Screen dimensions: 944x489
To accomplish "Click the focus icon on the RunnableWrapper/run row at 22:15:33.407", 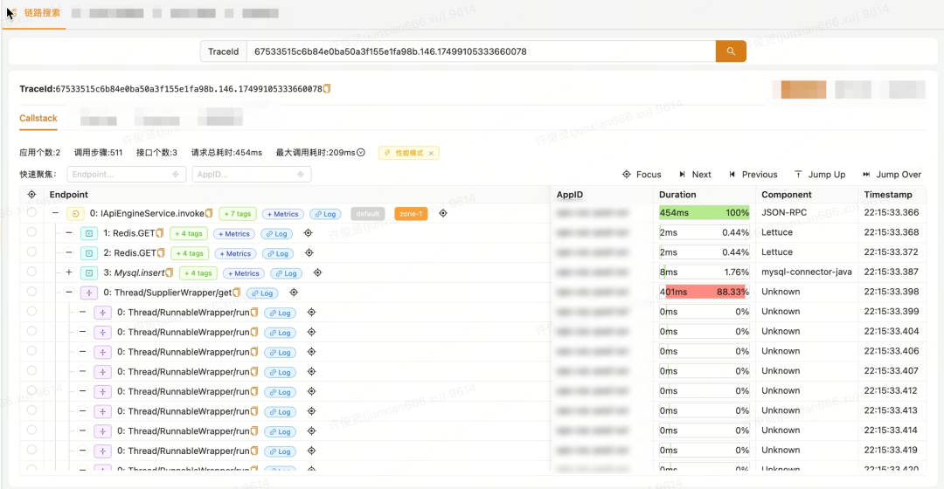I will click(311, 372).
